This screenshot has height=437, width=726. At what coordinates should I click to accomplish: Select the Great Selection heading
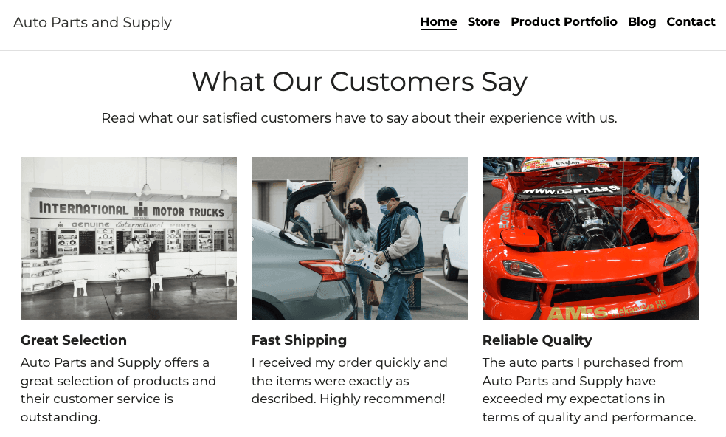(x=73, y=340)
